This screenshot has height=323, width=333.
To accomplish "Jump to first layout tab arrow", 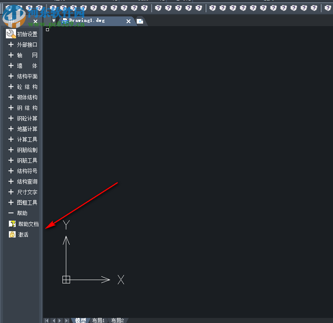I will (47, 320).
